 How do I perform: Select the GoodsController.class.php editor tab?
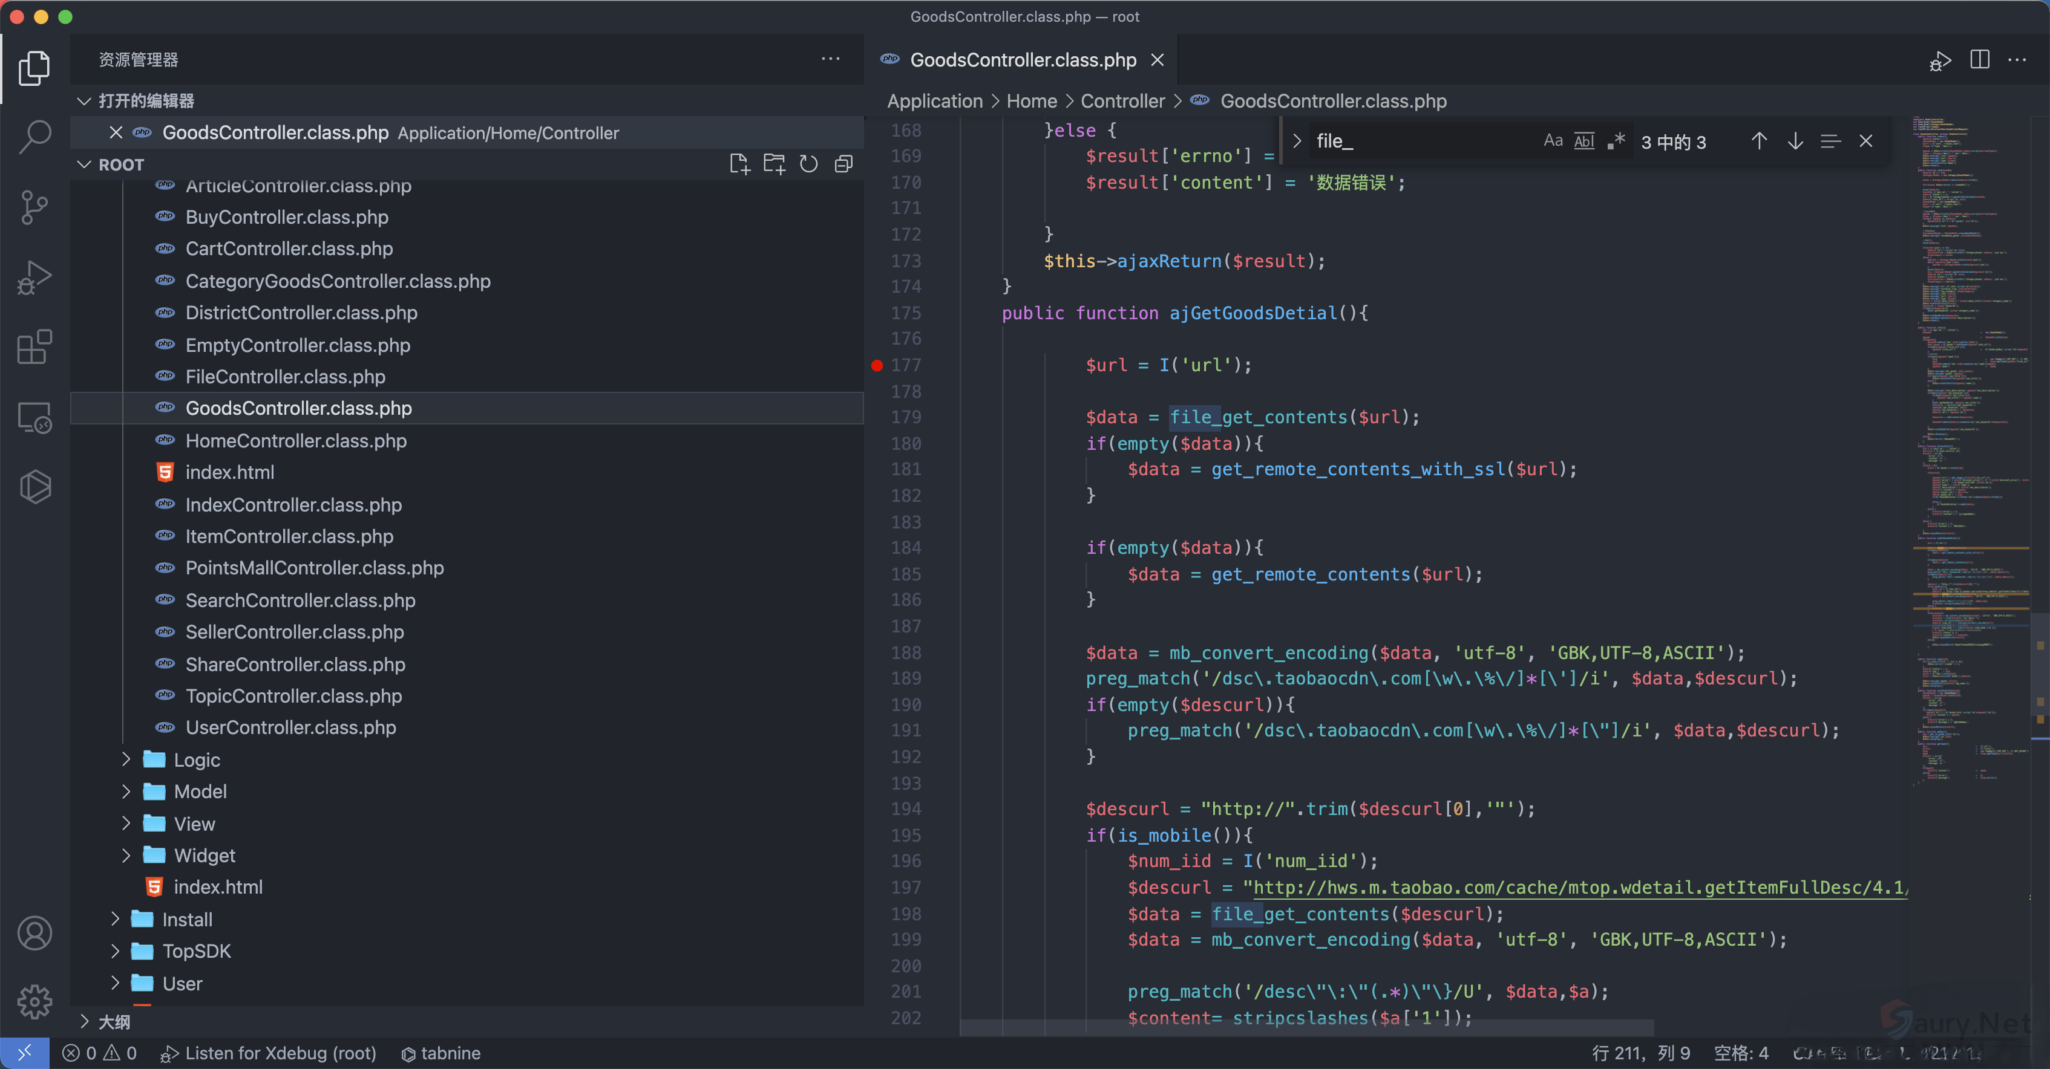[x=1022, y=60]
